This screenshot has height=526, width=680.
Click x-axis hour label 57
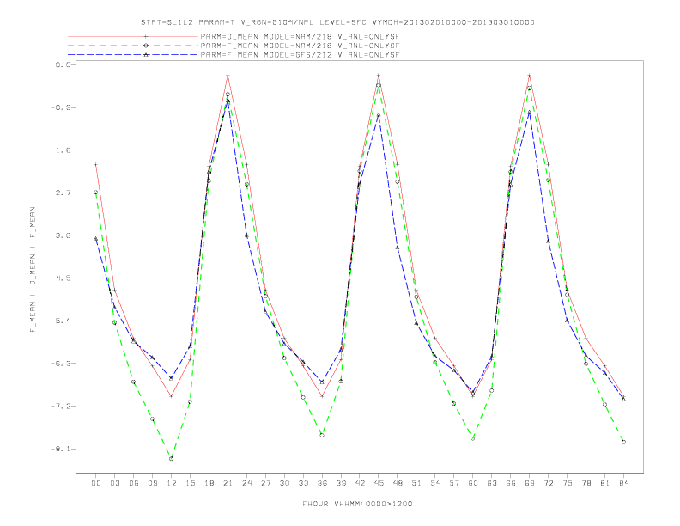[x=454, y=483]
